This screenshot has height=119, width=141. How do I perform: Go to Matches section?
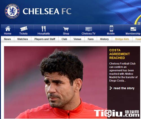pyautogui.click(x=23, y=39)
